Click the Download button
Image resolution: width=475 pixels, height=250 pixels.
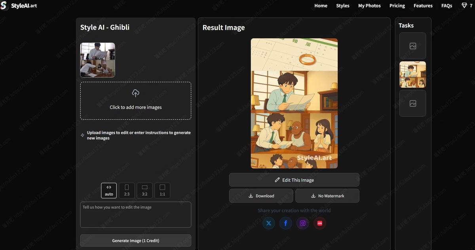point(261,196)
